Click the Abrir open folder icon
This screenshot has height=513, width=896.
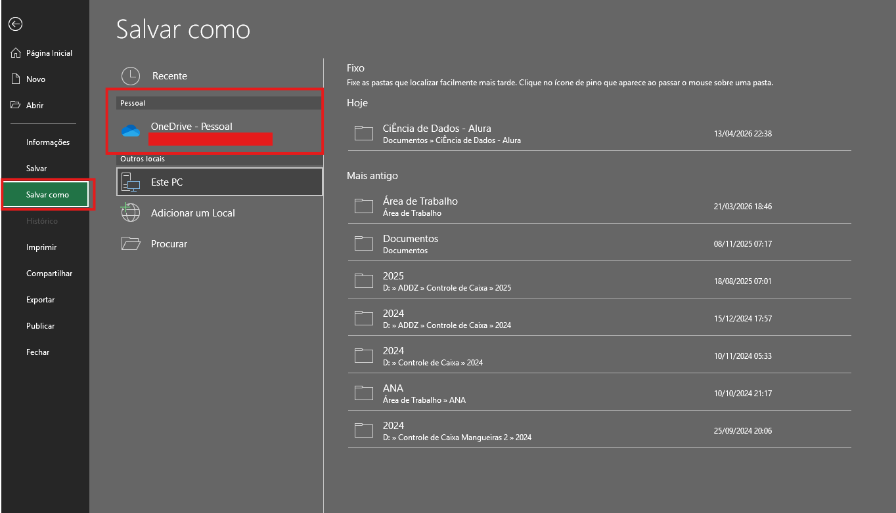(16, 105)
